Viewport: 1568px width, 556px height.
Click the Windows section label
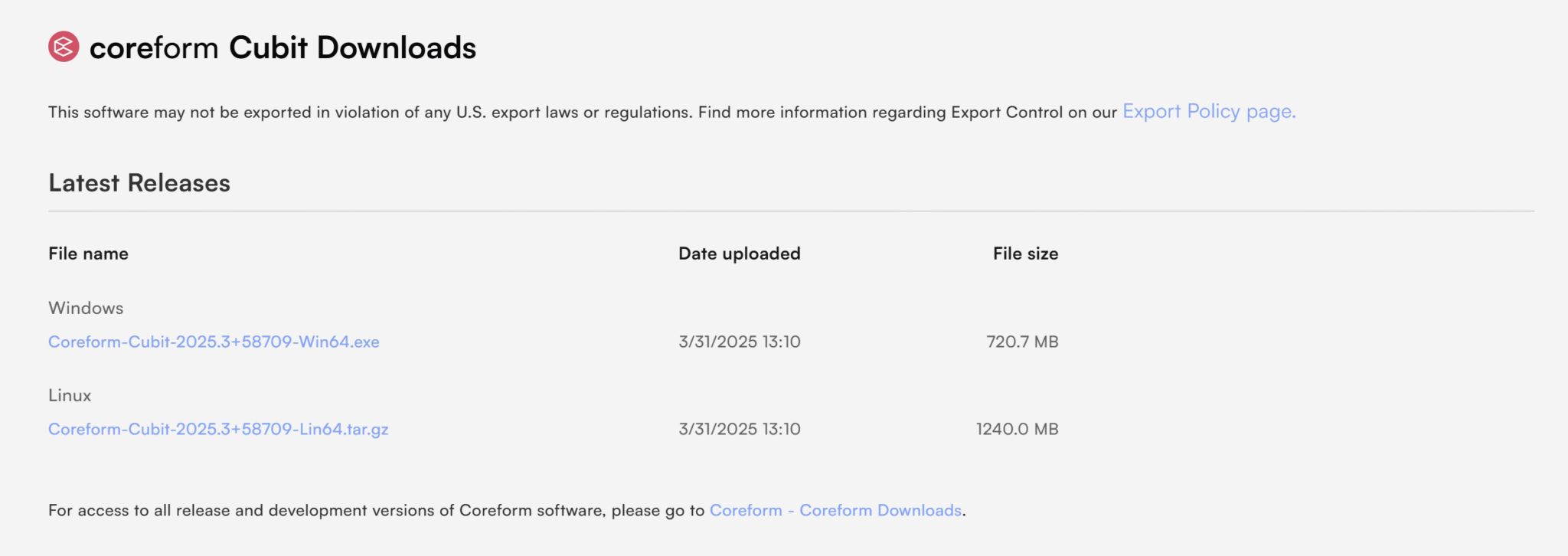pos(86,308)
